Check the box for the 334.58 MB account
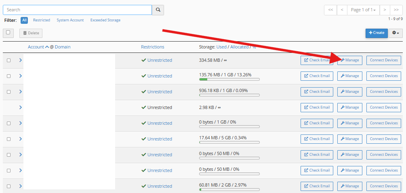The image size is (406, 193). coord(8,61)
